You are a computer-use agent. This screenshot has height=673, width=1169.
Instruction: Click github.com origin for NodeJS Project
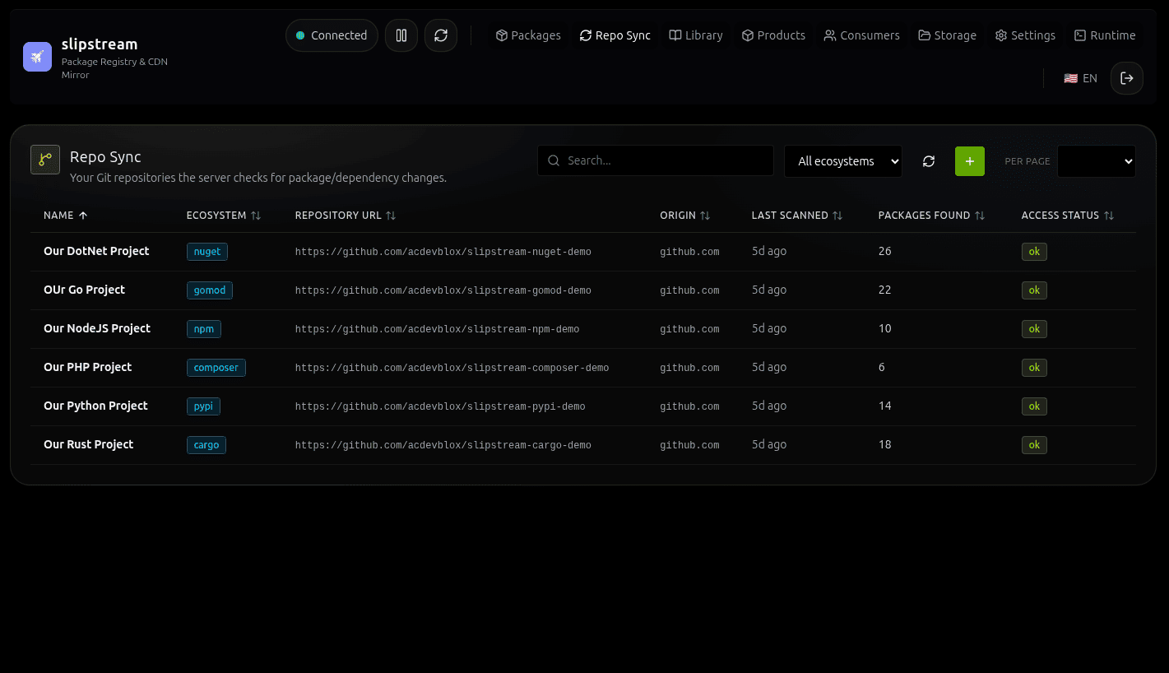[x=689, y=329]
